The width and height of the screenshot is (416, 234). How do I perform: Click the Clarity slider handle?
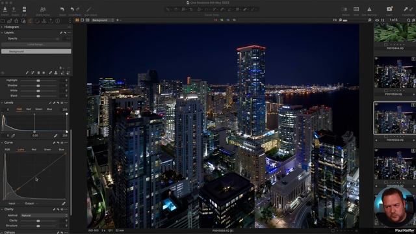pos(38,221)
